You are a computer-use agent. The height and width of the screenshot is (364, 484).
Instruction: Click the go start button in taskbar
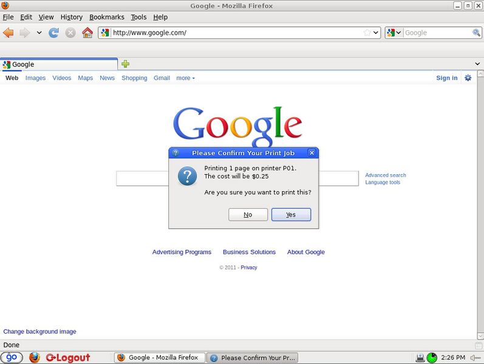pyautogui.click(x=12, y=357)
